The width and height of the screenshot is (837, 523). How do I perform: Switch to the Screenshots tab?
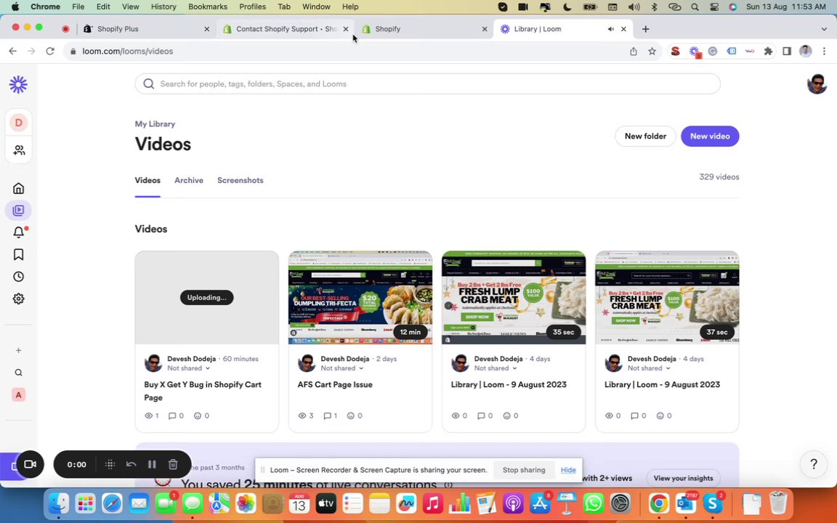click(x=240, y=180)
